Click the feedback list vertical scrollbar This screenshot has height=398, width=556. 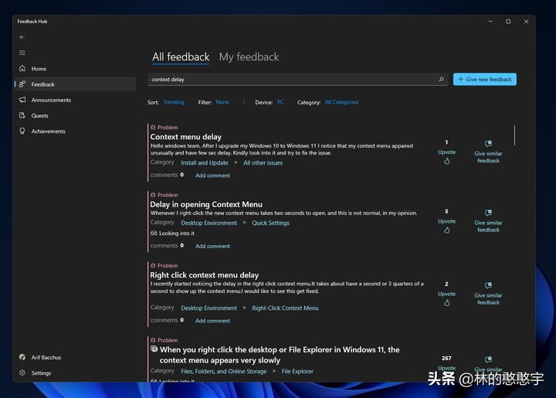point(514,134)
